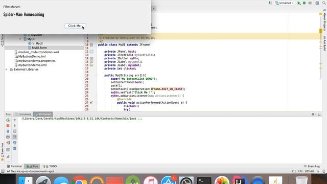
Task: Collapse the MyUI tree node
Action: [20, 39]
